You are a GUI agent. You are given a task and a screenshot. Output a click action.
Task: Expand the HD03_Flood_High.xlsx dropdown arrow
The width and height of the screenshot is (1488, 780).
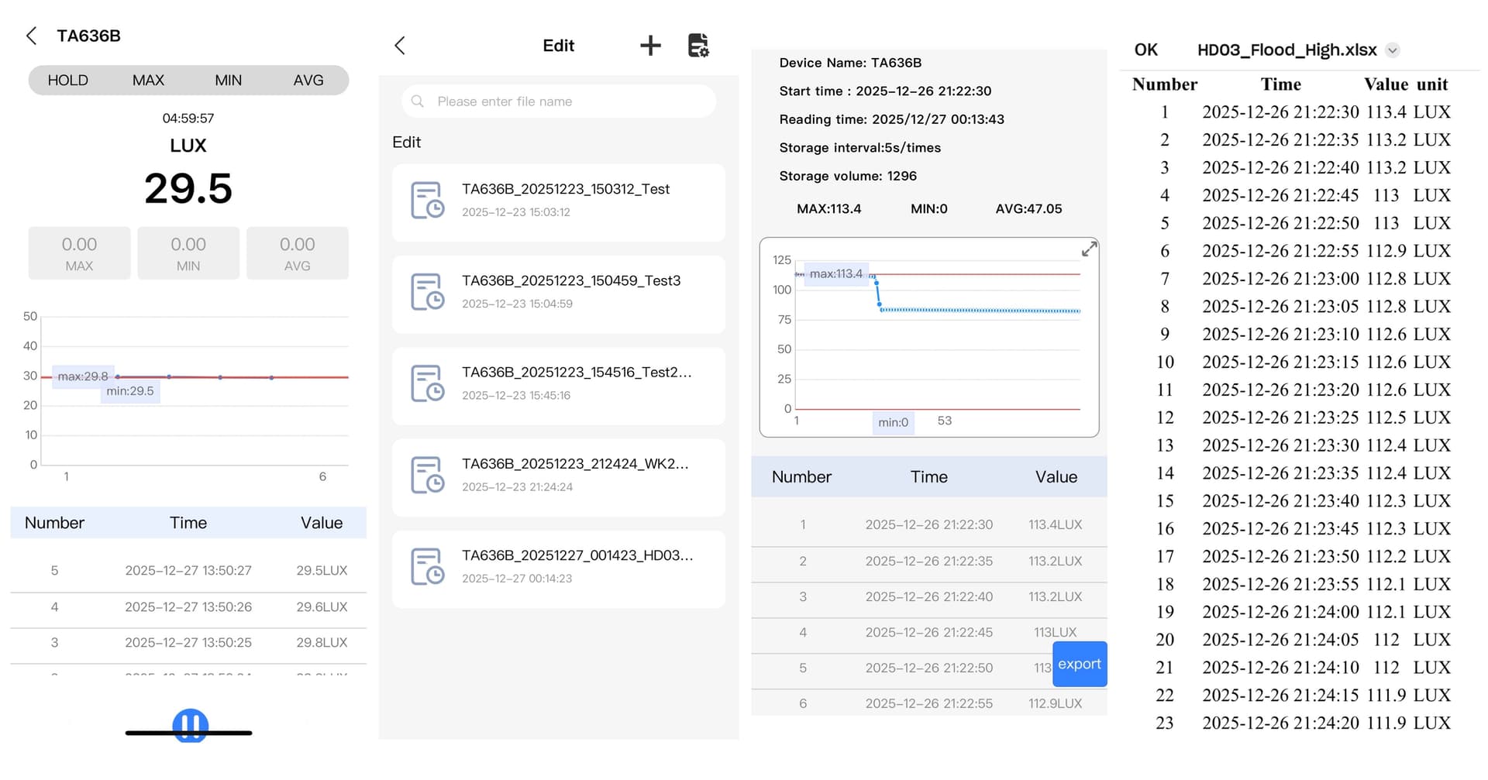click(1393, 50)
